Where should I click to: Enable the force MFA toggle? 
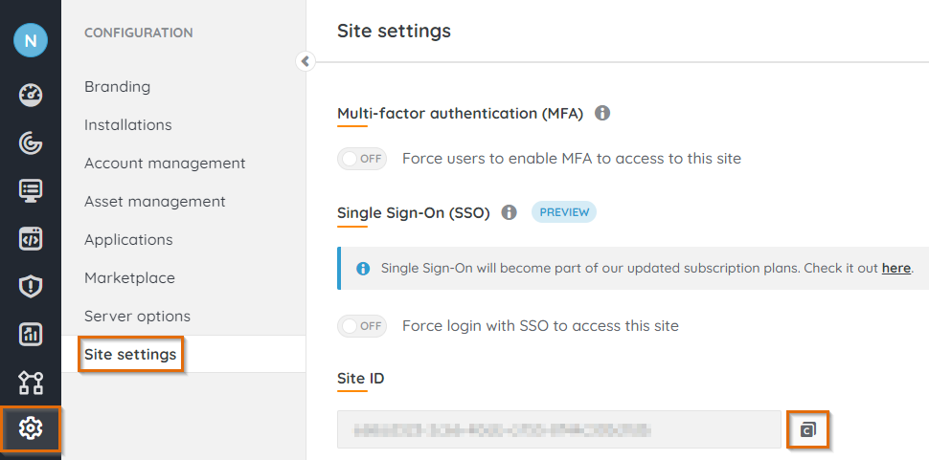[362, 159]
